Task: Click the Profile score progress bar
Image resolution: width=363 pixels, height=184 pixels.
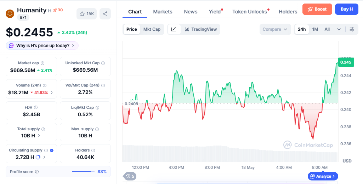Action: (x=83, y=172)
